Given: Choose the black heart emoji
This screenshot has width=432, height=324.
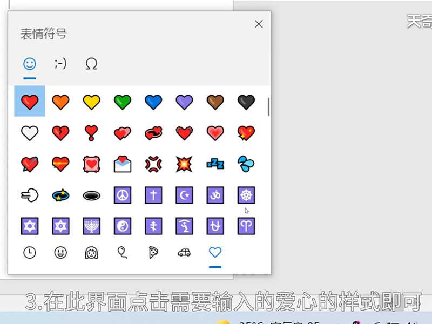Looking at the screenshot, I should (x=246, y=101).
